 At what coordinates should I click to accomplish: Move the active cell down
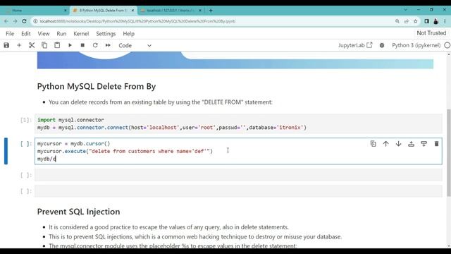click(398, 144)
